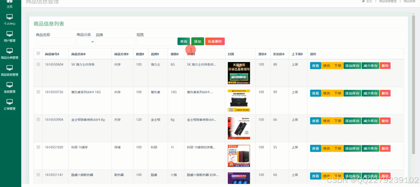Screen dimensions: 420x187
Task: Open 商品信息管理 sidebar menu
Action: (x=10, y=71)
